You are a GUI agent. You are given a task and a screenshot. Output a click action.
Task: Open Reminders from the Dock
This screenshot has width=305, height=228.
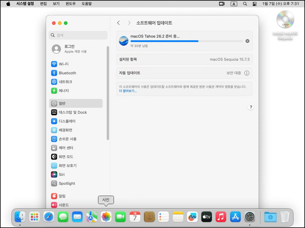point(163,217)
